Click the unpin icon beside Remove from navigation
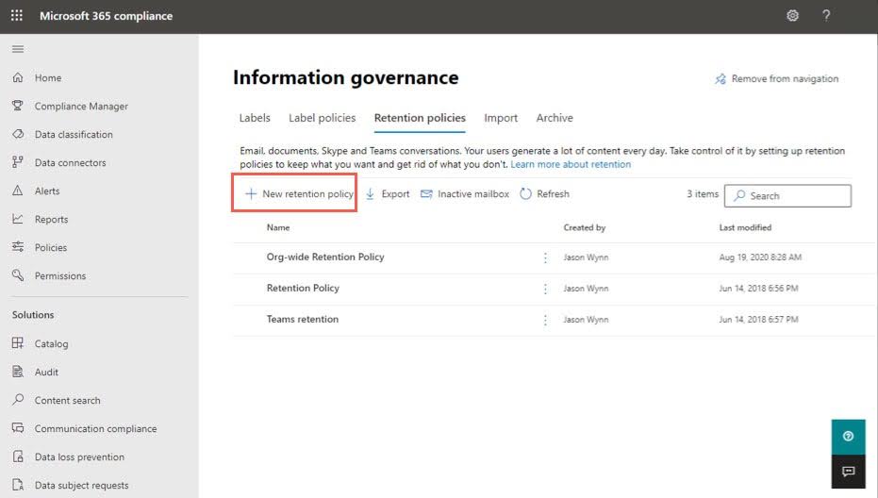Image resolution: width=878 pixels, height=498 pixels. coord(721,79)
